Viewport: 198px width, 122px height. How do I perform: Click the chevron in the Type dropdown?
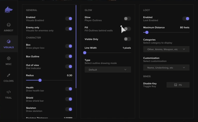[125, 70]
